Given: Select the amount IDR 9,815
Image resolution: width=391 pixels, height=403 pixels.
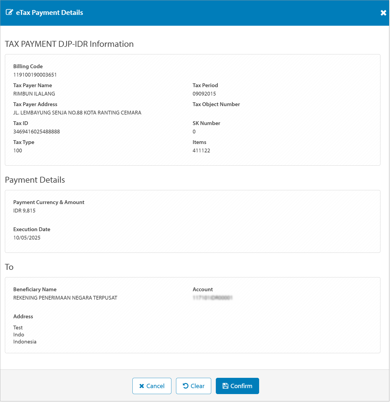Looking at the screenshot, I should pyautogui.click(x=24, y=211).
